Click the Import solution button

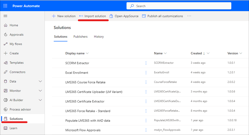[93, 16]
